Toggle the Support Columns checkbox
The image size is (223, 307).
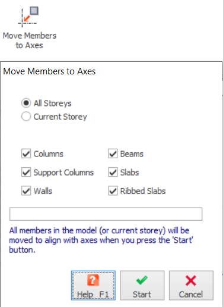coord(26,172)
